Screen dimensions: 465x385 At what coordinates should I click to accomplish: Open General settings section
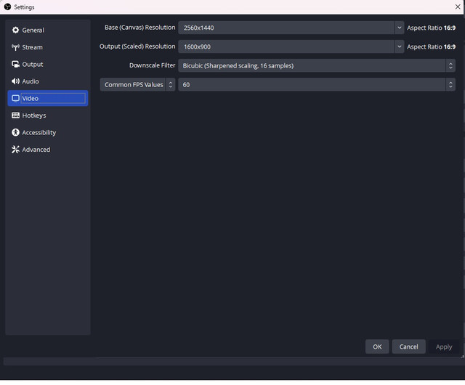pos(48,30)
